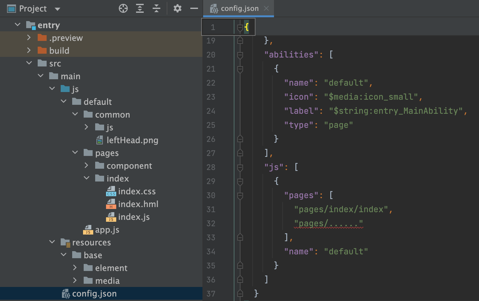
Task: Click line number 31 in gutter
Action: (211, 209)
